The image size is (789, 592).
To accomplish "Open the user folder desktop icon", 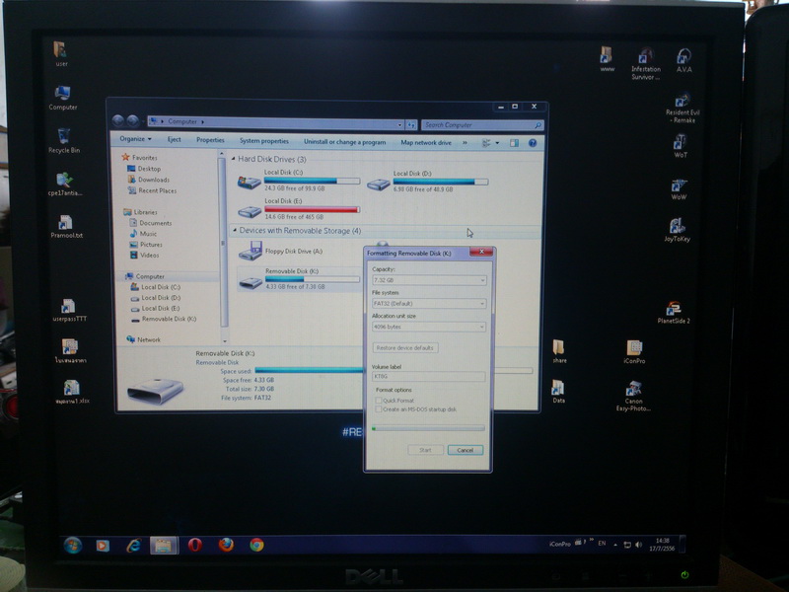I will click(x=61, y=54).
